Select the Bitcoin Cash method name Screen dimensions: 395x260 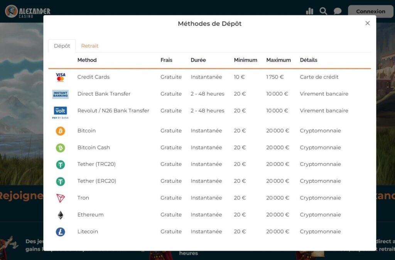coord(93,147)
